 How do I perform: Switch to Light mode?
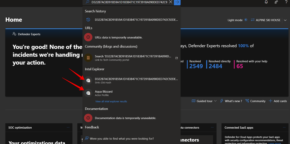click(x=237, y=20)
